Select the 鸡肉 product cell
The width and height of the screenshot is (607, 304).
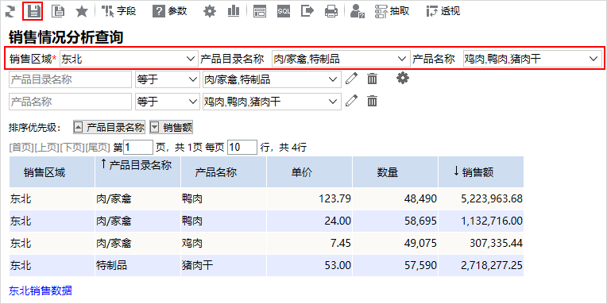224,243
